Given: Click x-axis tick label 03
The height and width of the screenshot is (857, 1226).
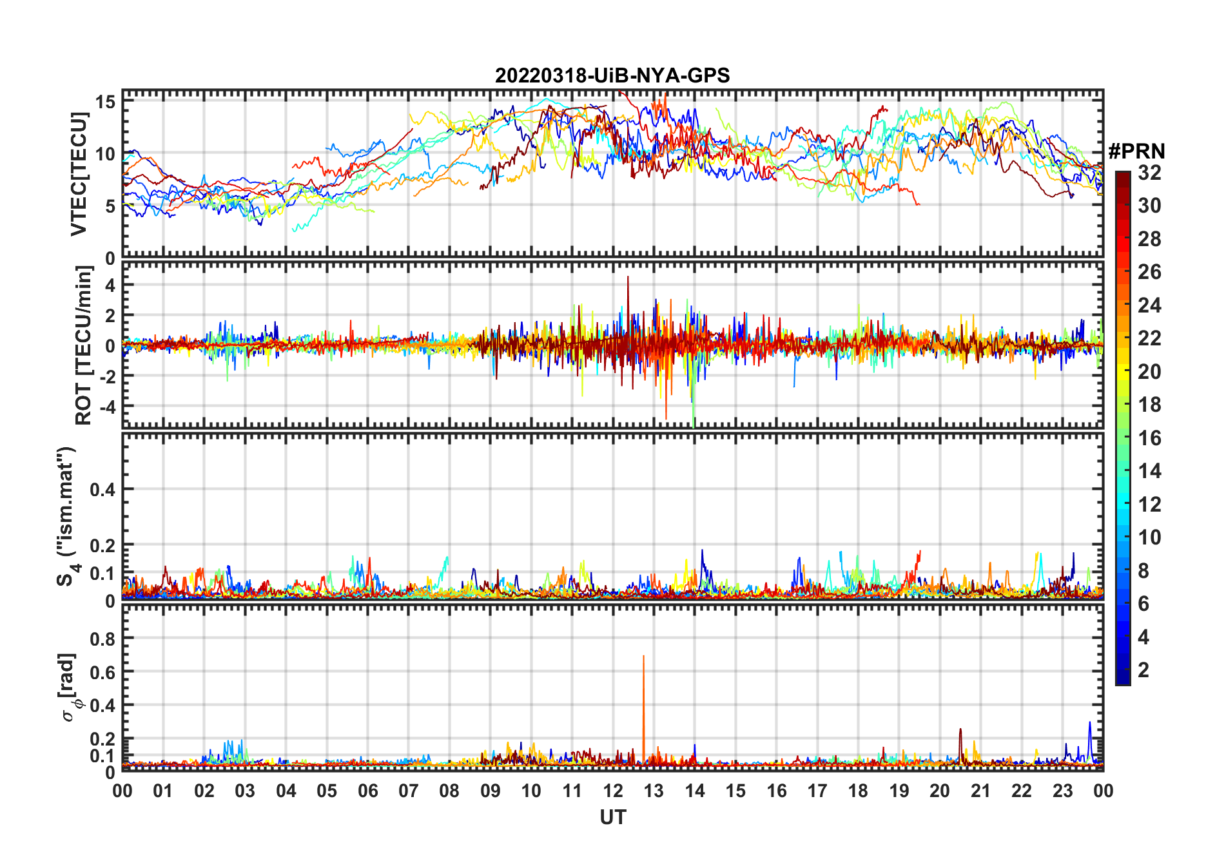Looking at the screenshot, I should click(x=246, y=791).
